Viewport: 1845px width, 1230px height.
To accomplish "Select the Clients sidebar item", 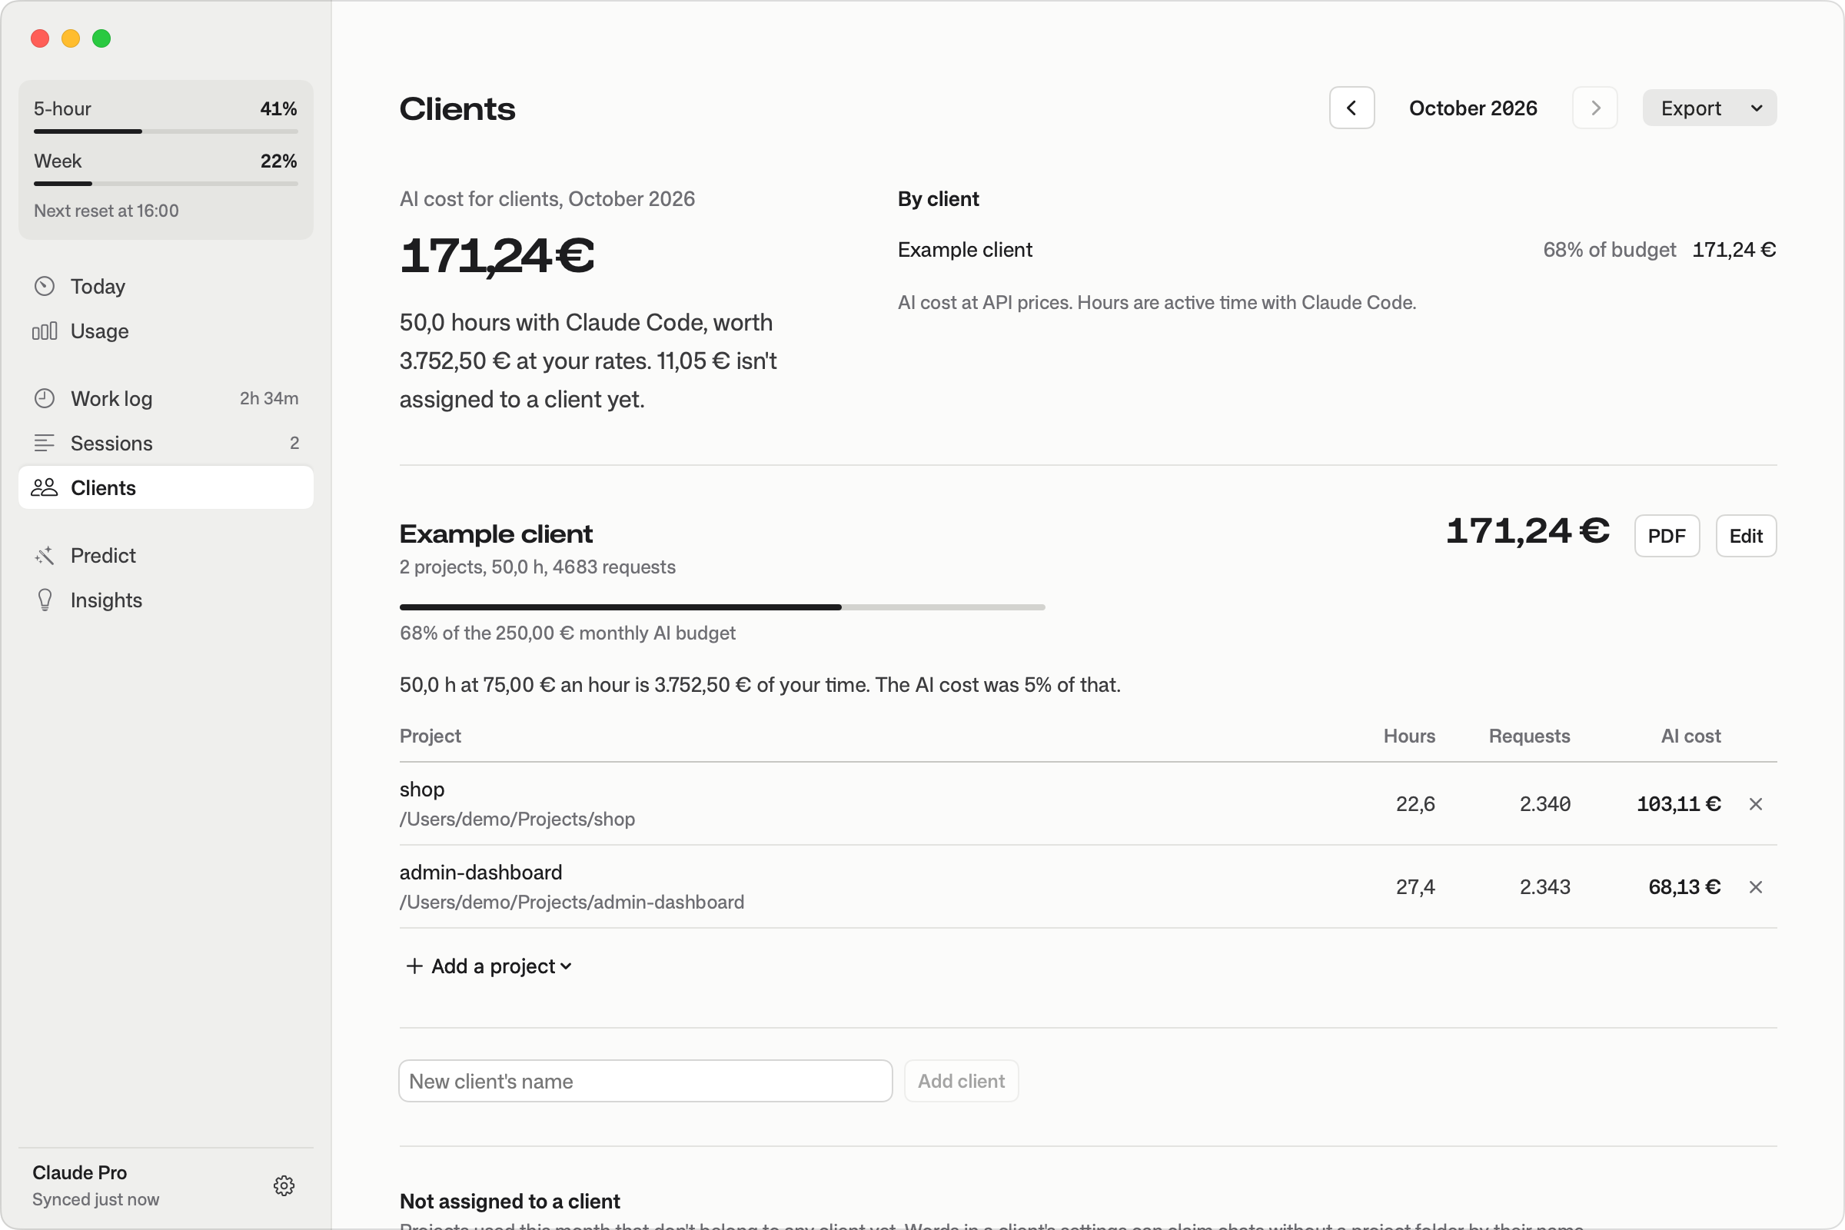I will click(x=165, y=488).
